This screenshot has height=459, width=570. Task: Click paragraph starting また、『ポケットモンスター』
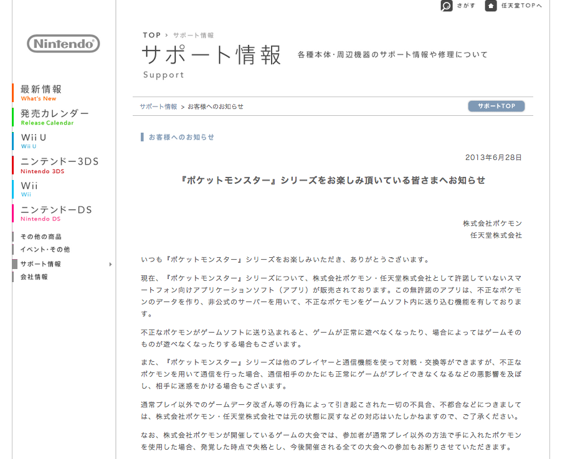pos(331,374)
